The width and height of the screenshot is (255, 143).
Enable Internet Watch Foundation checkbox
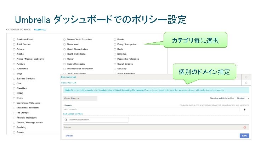(64, 69)
